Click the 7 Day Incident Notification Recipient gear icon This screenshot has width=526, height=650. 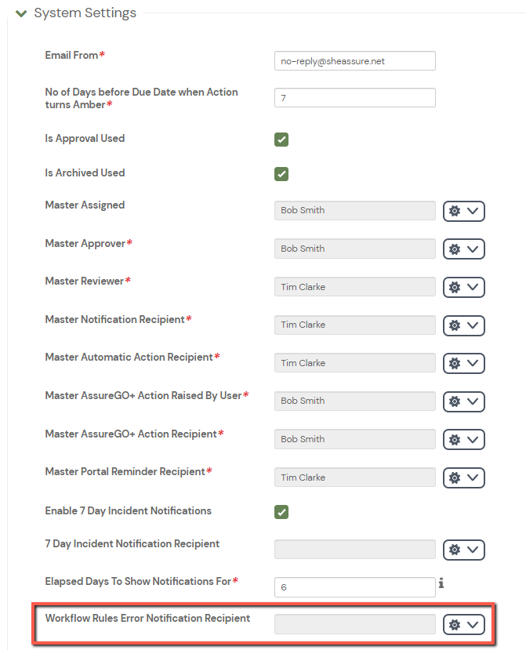(x=455, y=550)
